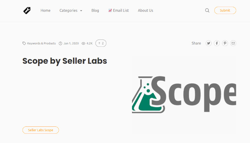This screenshot has width=250, height=143.
Task: Share by email envelope icon
Action: pyautogui.click(x=233, y=43)
